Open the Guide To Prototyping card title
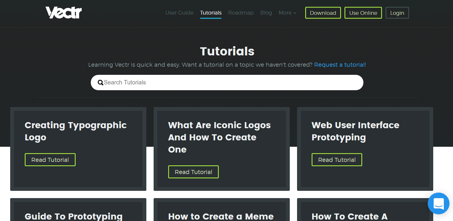453x221 pixels. click(74, 216)
